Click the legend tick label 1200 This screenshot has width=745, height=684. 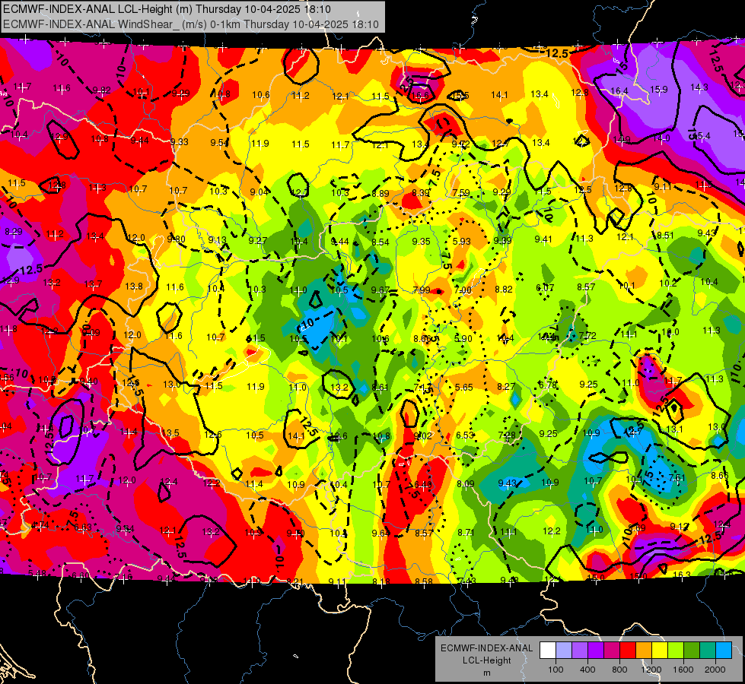coord(651,670)
